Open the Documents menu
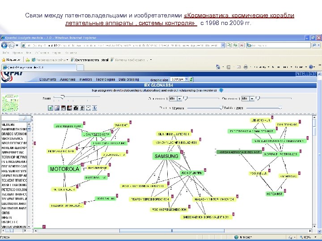Viewport: 322px width, 241px height. coord(48,79)
